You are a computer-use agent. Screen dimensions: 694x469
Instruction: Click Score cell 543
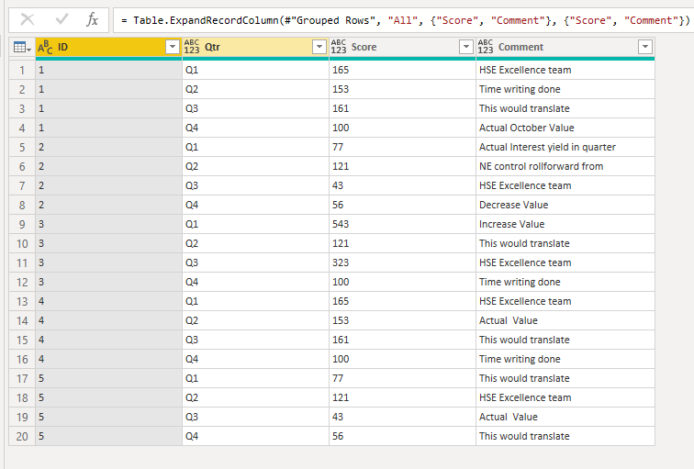coord(402,224)
